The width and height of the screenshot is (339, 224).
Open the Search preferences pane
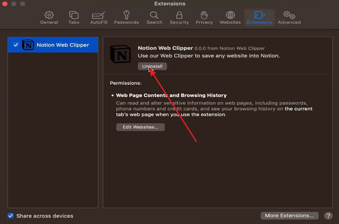pyautogui.click(x=154, y=18)
